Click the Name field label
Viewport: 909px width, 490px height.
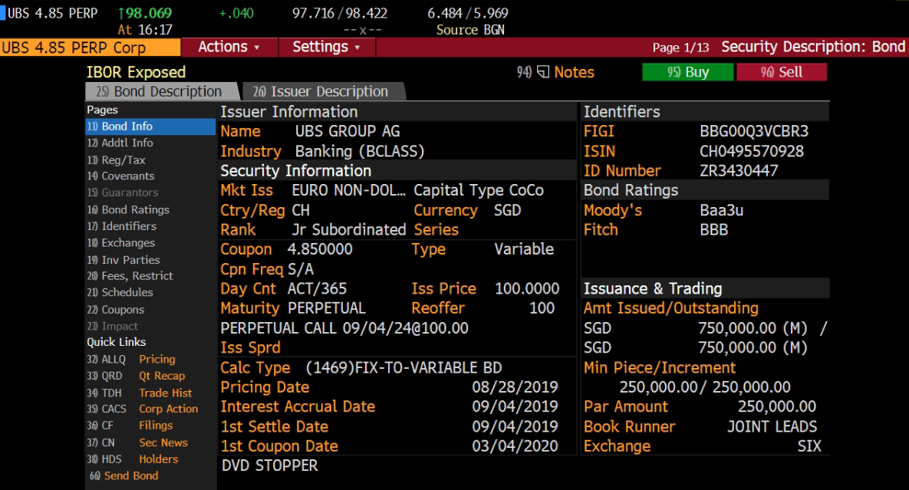click(240, 131)
